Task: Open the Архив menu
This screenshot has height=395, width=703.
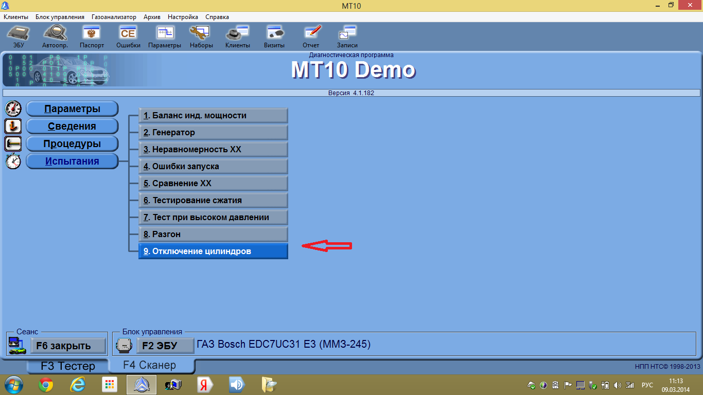Action: pos(152,16)
